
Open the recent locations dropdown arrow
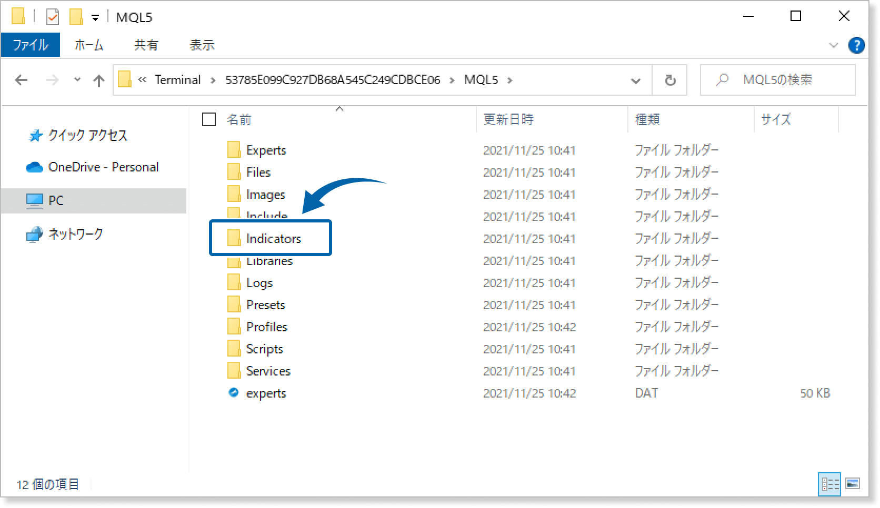77,80
